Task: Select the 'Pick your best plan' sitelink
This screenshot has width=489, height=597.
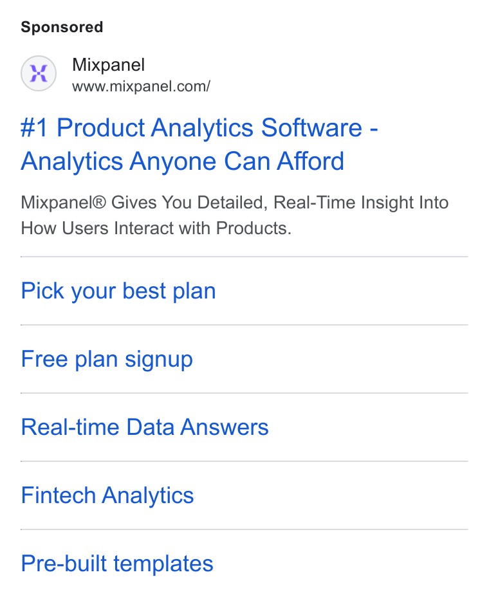Action: tap(118, 291)
